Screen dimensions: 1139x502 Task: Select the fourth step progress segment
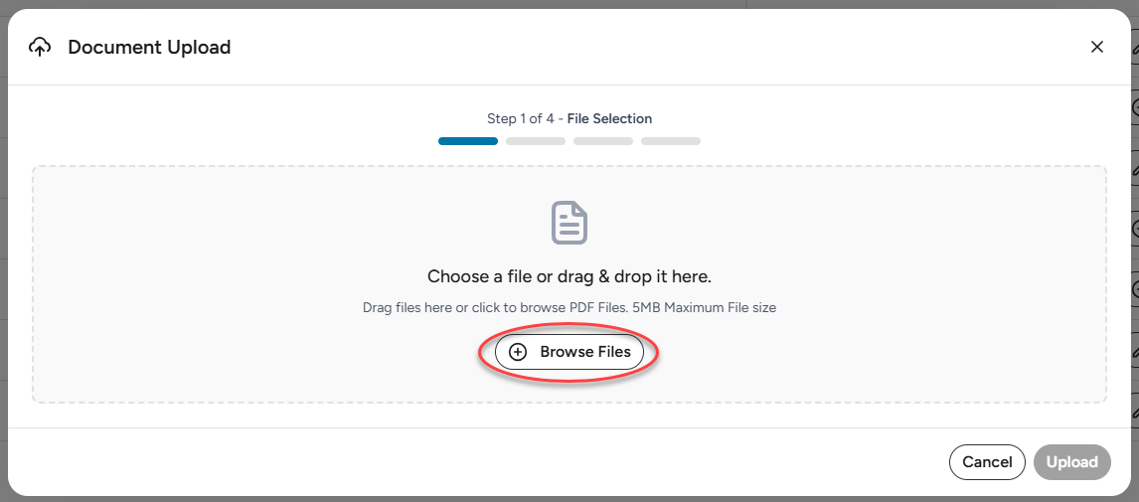(671, 141)
